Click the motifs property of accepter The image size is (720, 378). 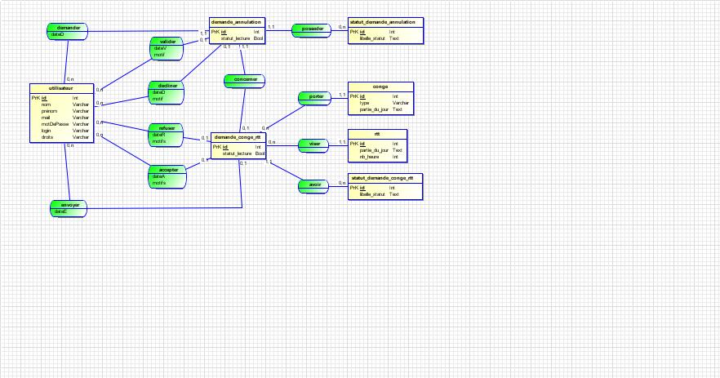(159, 183)
